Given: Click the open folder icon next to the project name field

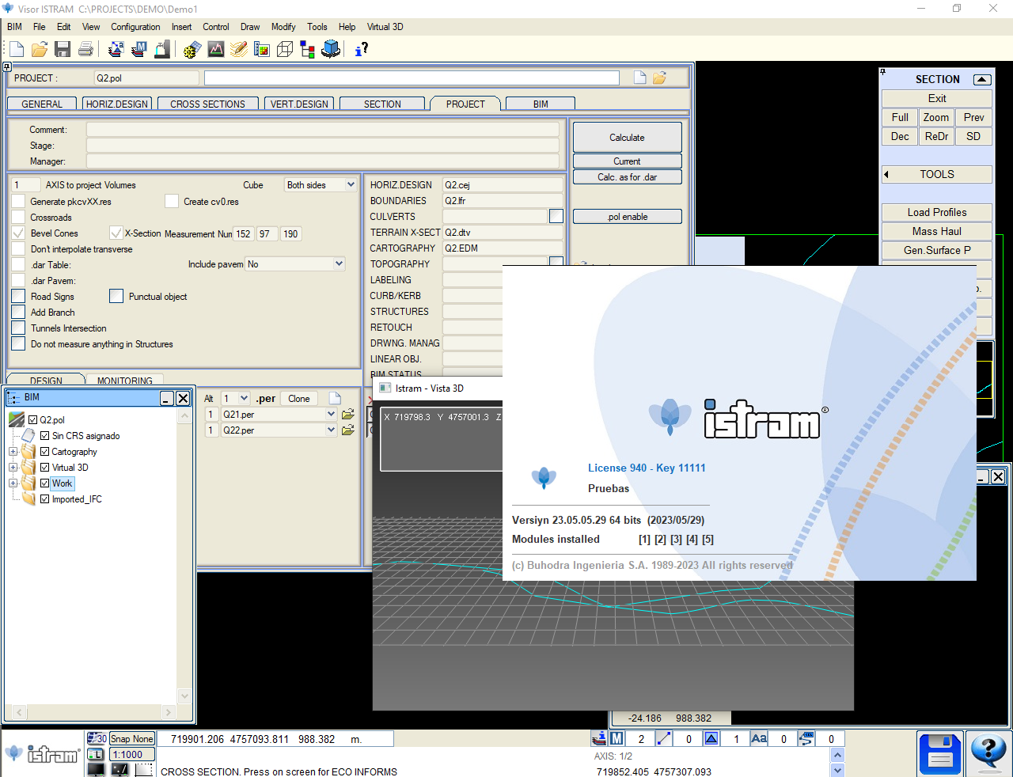Looking at the screenshot, I should [659, 78].
